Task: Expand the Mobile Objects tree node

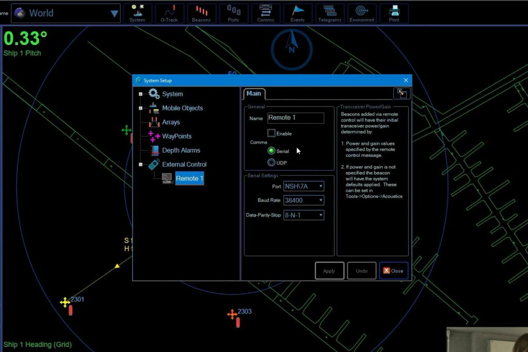Action: point(140,108)
